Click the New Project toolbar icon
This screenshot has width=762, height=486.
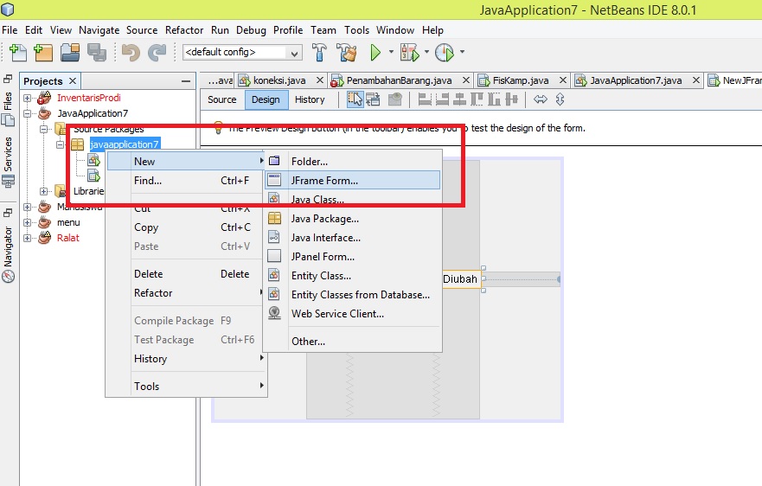[43, 52]
